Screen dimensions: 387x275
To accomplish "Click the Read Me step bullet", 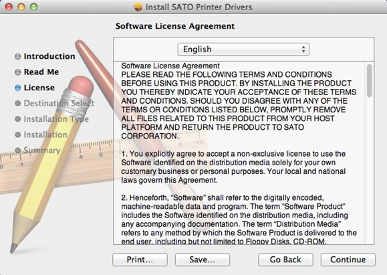I will coord(18,72).
